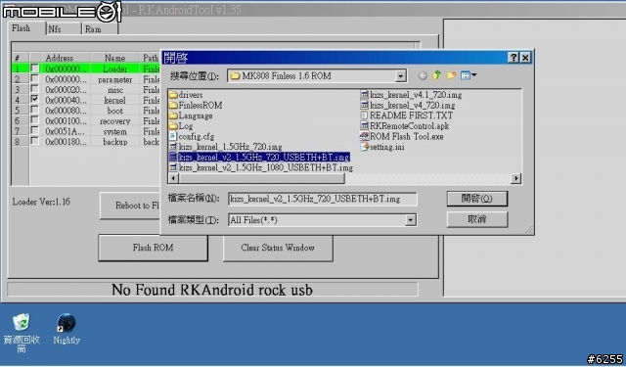Open the FinlessROM folder
Screen dimensions: 626x367
click(x=196, y=105)
